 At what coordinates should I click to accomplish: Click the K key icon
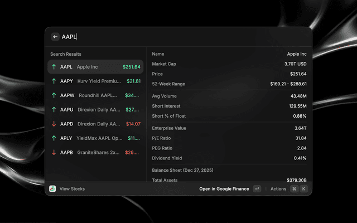303,189
